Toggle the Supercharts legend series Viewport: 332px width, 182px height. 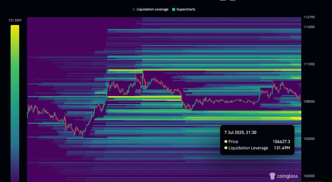tap(183, 9)
